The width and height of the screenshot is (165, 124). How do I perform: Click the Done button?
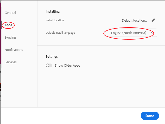click(x=150, y=116)
